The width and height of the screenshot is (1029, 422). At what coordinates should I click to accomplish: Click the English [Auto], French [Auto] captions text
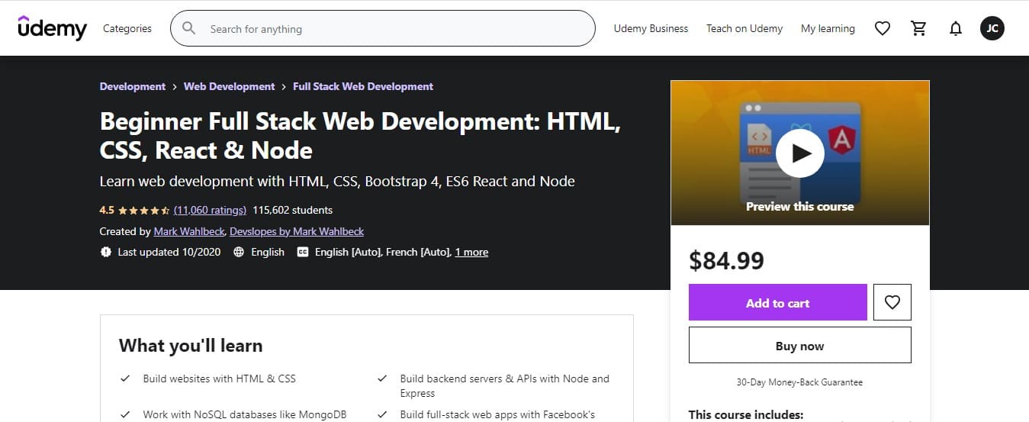click(382, 252)
